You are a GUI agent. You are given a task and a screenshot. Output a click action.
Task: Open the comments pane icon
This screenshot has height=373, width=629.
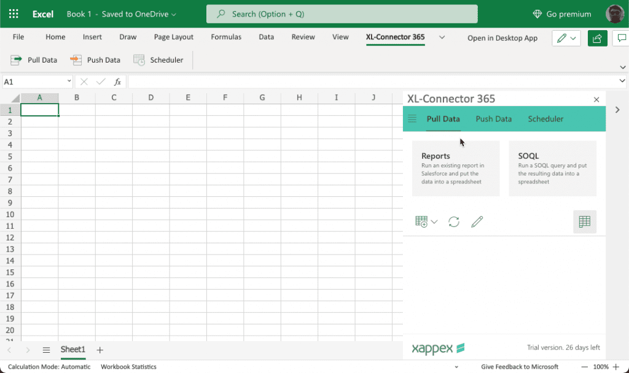[x=620, y=38]
